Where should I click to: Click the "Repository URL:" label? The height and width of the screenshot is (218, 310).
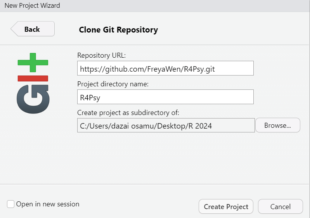point(102,55)
